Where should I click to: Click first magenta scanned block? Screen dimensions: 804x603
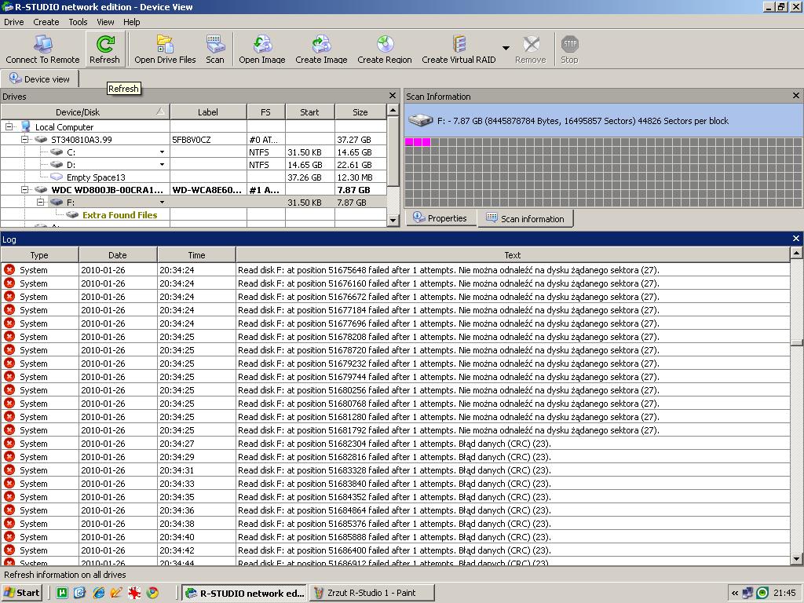(x=408, y=142)
